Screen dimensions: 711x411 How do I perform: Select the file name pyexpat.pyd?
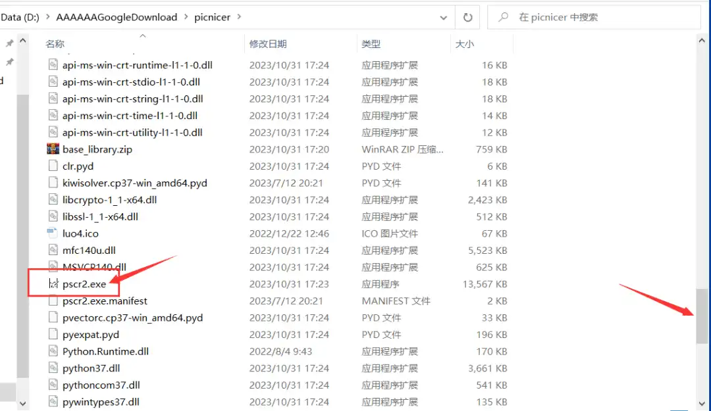pyautogui.click(x=91, y=335)
